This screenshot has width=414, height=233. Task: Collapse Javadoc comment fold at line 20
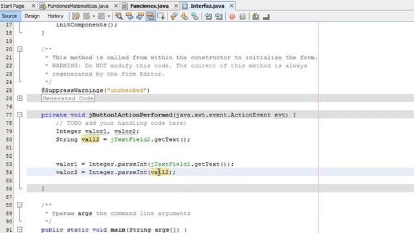[19, 49]
